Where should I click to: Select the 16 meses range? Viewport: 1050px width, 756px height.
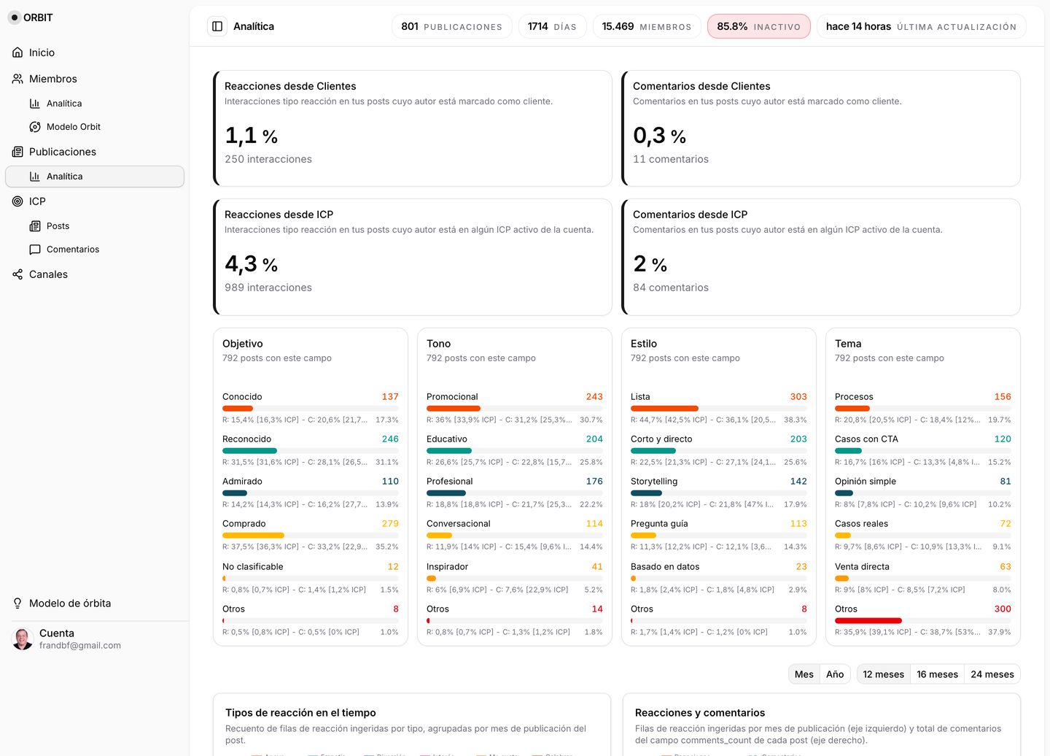[937, 674]
